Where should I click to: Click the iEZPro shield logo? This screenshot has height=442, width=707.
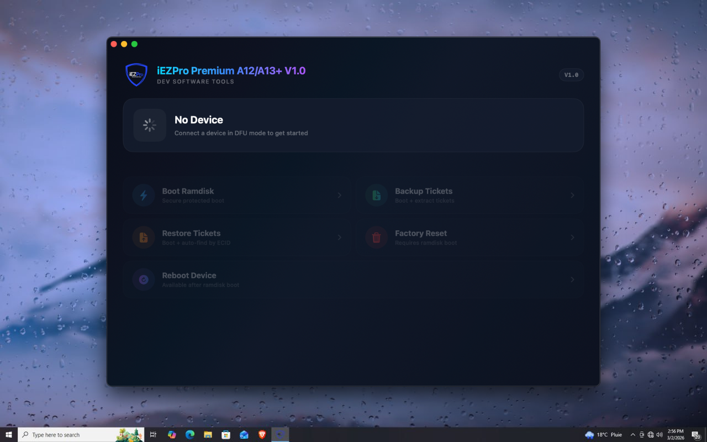136,75
